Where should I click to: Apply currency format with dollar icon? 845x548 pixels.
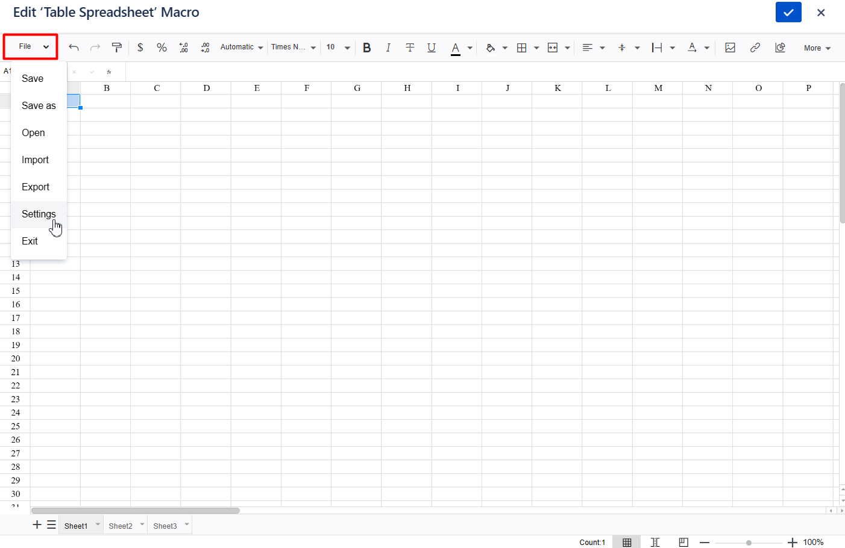[140, 48]
